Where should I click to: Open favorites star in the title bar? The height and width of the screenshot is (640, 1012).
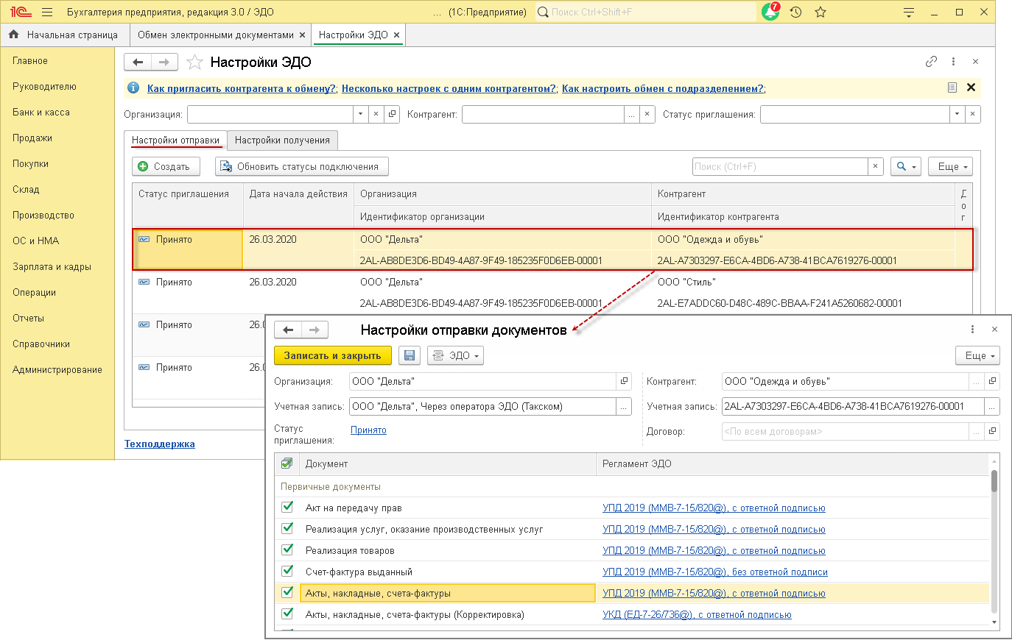click(x=821, y=13)
